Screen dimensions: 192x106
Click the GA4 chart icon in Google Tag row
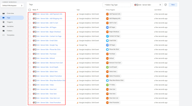[77, 45]
